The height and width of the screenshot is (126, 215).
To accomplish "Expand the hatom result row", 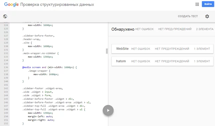I will [162, 61].
